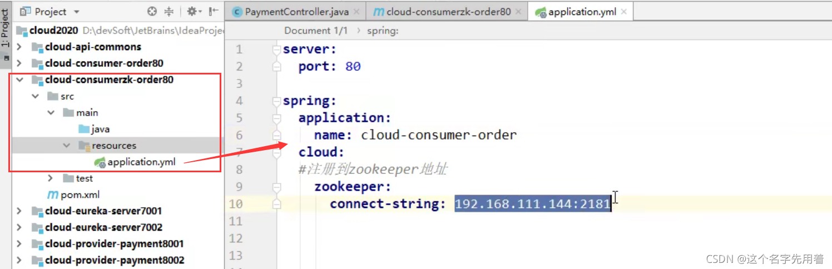Click the 'Document 1/1' breadcrumb
This screenshot has height=269, width=832.
[x=316, y=31]
